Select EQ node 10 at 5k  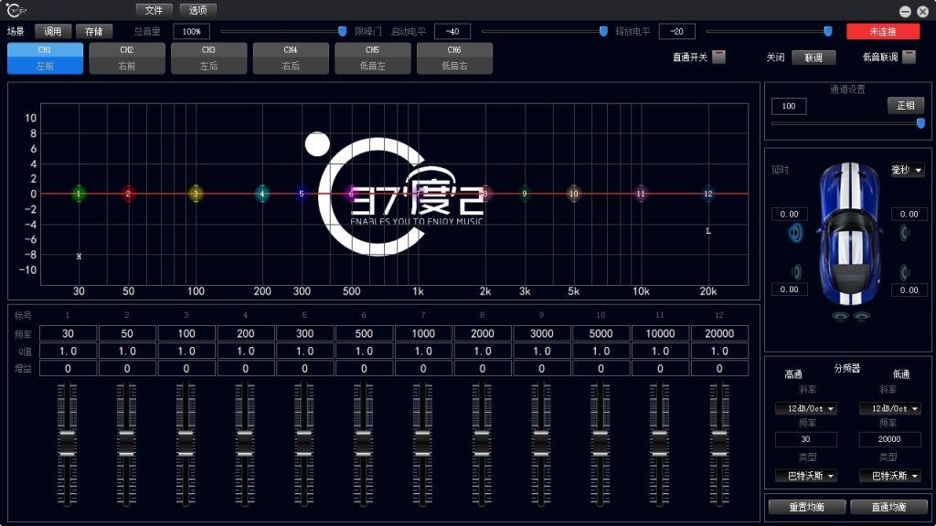[574, 194]
